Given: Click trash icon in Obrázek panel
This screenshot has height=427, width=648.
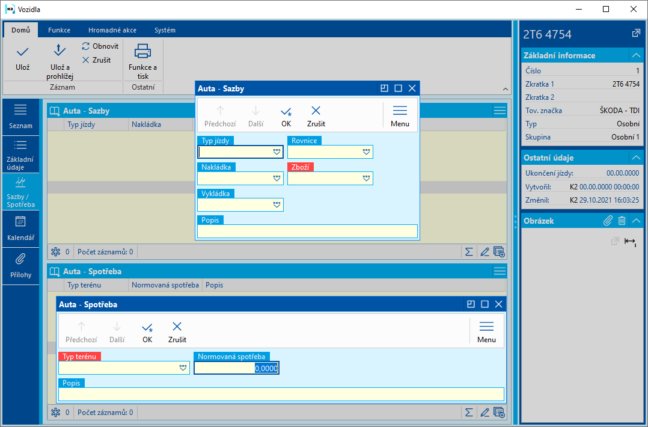Looking at the screenshot, I should tap(622, 221).
